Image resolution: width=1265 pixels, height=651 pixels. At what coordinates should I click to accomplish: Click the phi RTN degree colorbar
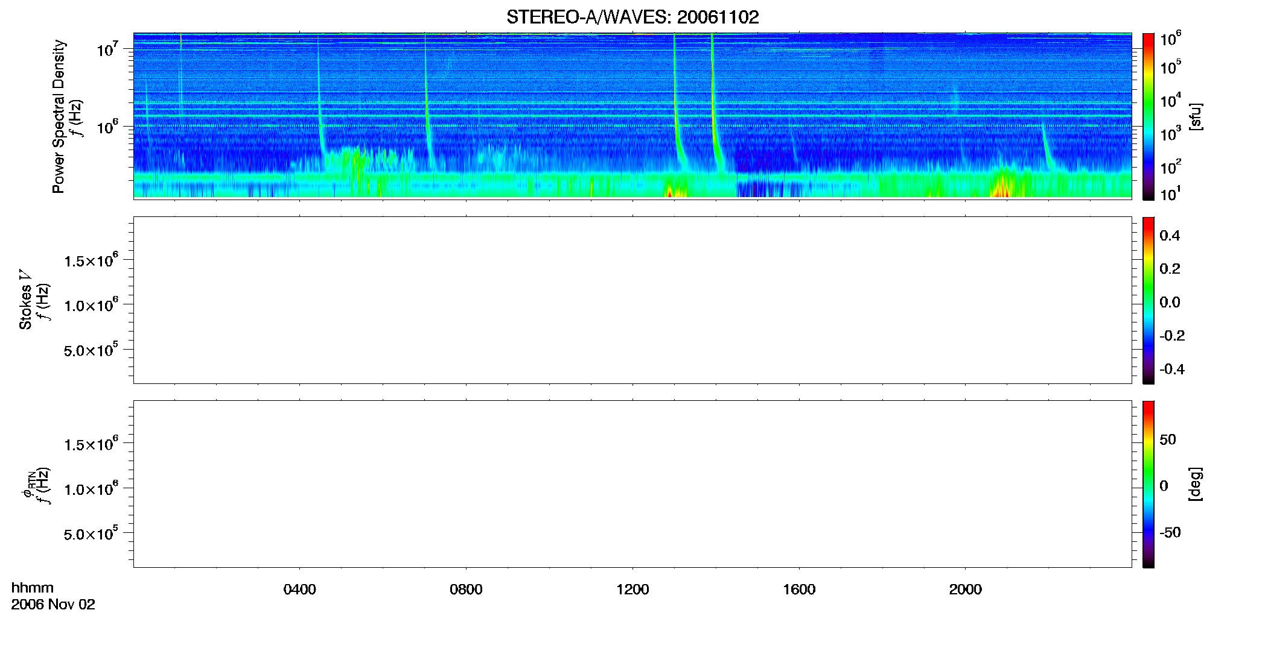(x=1149, y=484)
